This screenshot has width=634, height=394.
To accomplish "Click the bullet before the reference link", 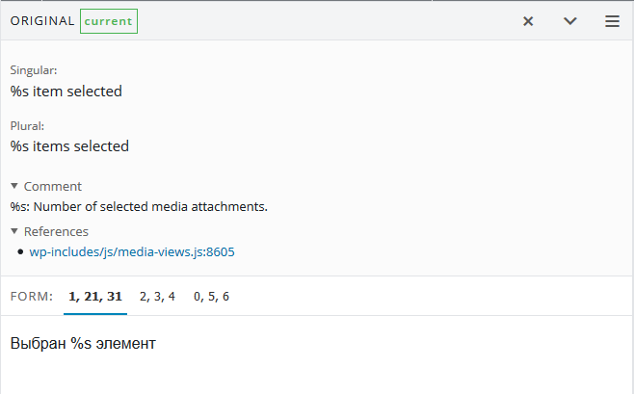I will [20, 252].
